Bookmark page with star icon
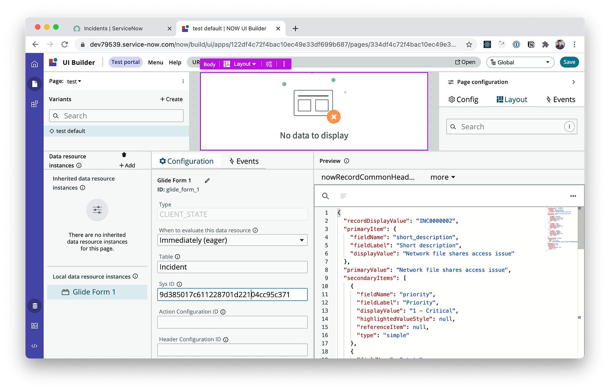610x392 pixels. (x=469, y=44)
